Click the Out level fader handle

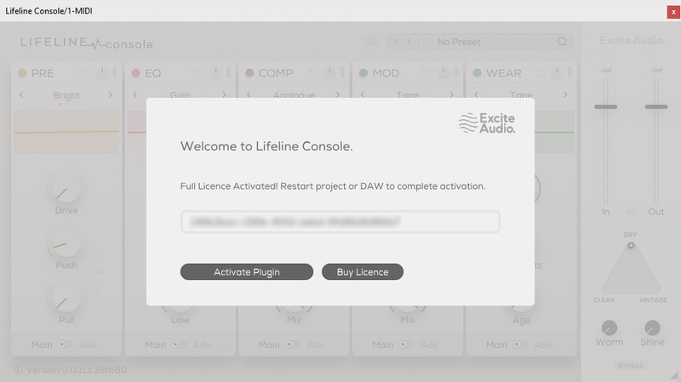pos(656,106)
